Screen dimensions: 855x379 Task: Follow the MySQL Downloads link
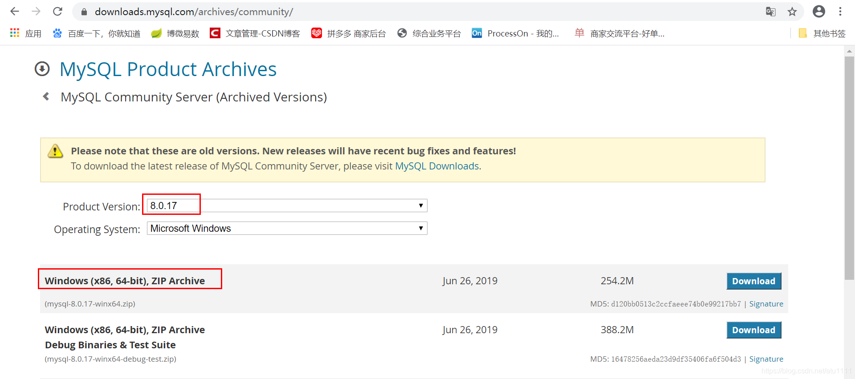click(x=437, y=166)
